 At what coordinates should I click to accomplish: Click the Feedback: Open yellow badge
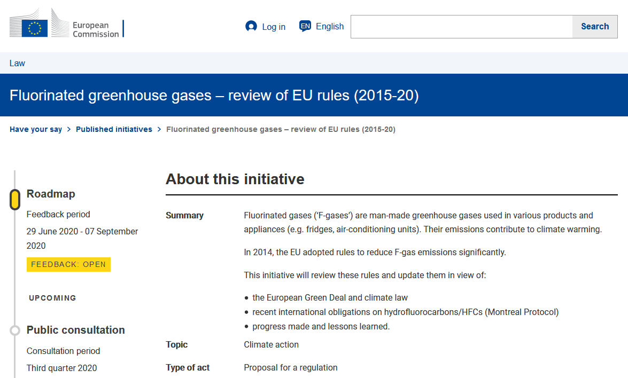click(68, 264)
